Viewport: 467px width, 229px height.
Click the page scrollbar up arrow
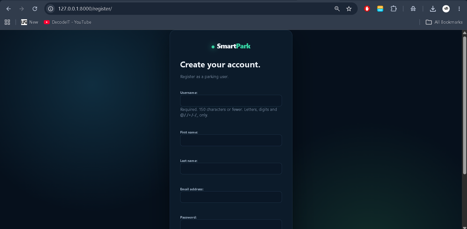(464, 32)
